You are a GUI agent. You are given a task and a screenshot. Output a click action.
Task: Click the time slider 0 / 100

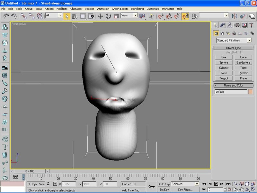click(30, 171)
